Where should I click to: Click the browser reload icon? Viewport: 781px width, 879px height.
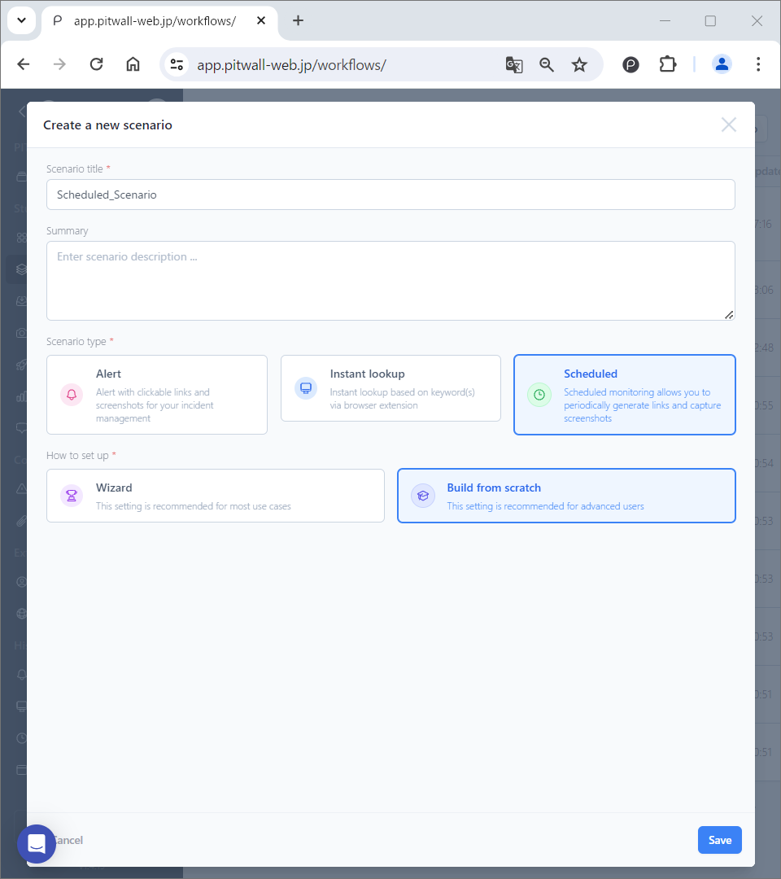pyautogui.click(x=96, y=64)
